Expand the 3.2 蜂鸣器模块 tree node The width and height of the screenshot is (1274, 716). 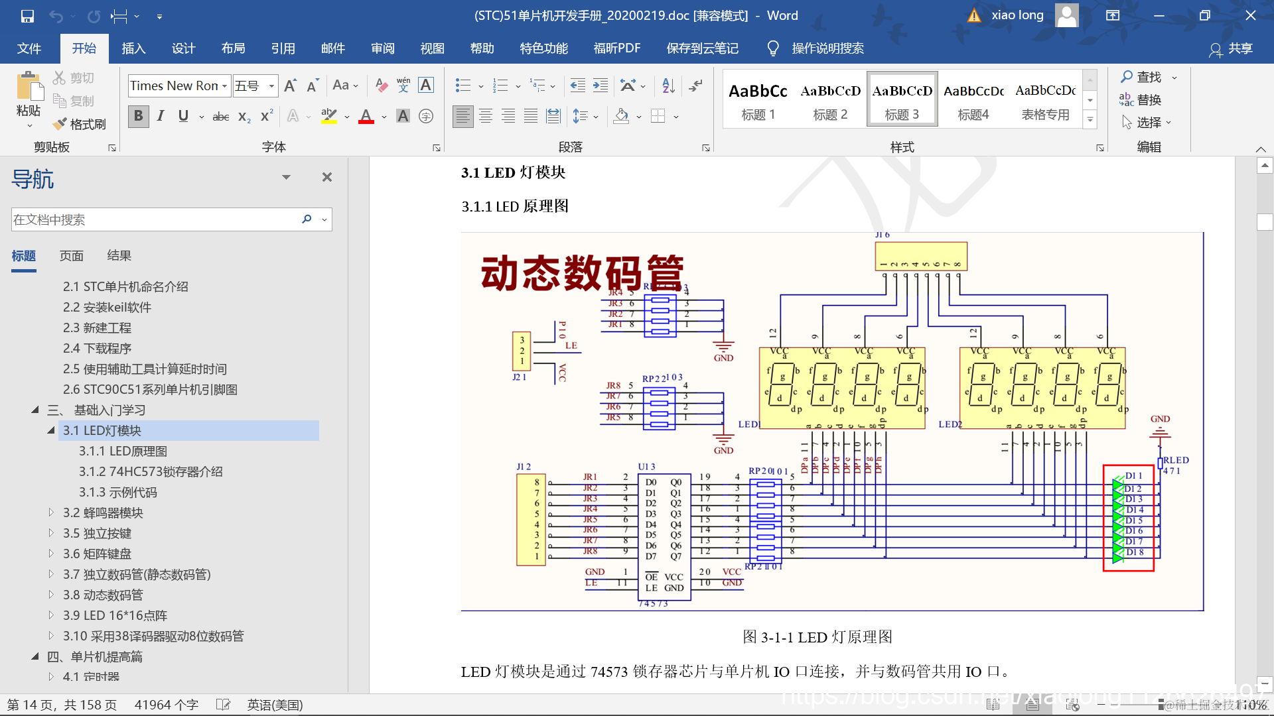[x=51, y=512]
